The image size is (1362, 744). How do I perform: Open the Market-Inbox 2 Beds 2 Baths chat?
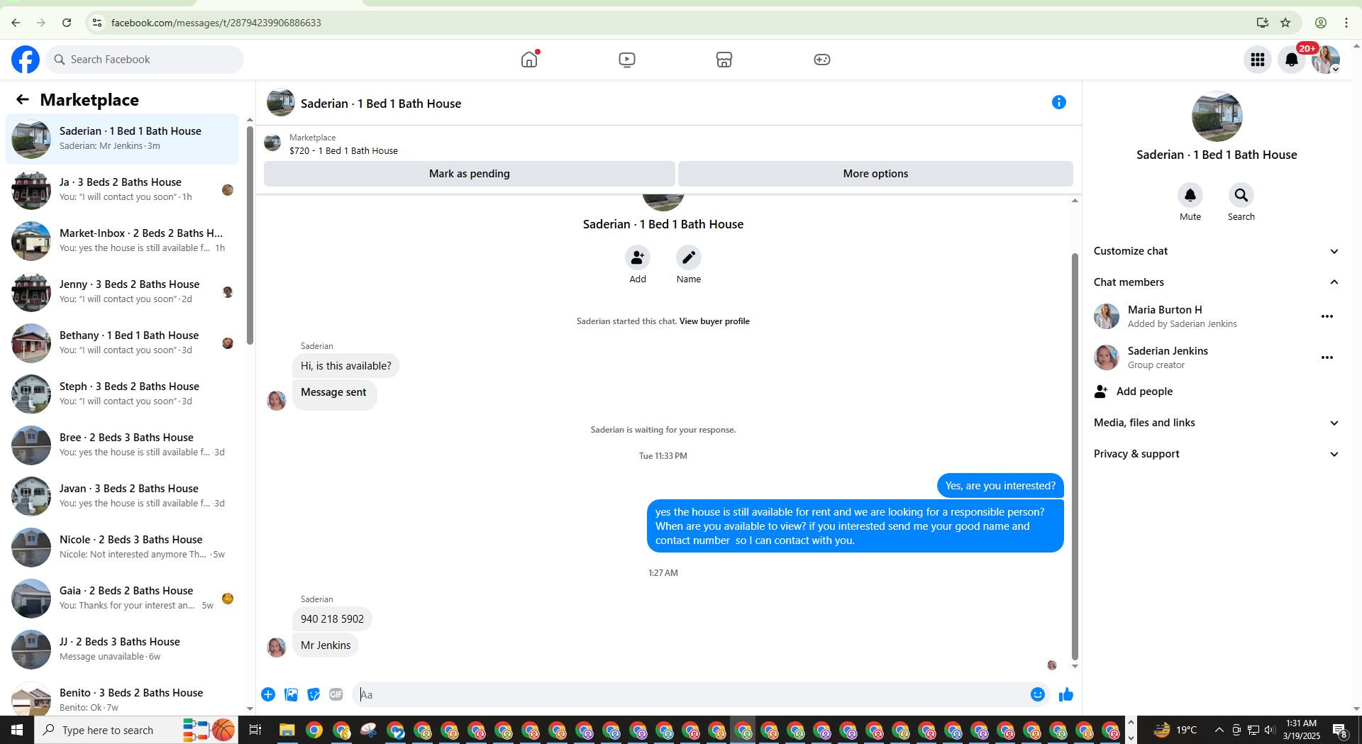(x=122, y=240)
